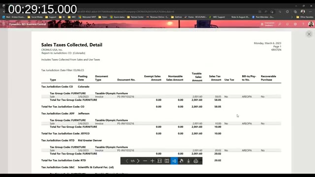
Task: Click Tax Jurisdiction Code: RTD row
Action: 71,141
